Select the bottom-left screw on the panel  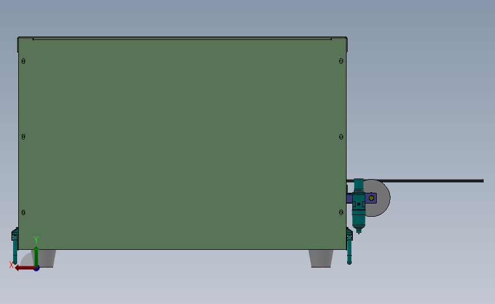point(23,213)
